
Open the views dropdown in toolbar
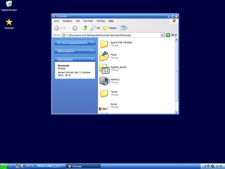click(x=124, y=28)
